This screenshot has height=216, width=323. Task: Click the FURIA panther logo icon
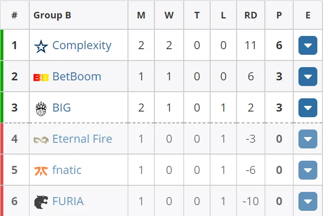(x=41, y=202)
